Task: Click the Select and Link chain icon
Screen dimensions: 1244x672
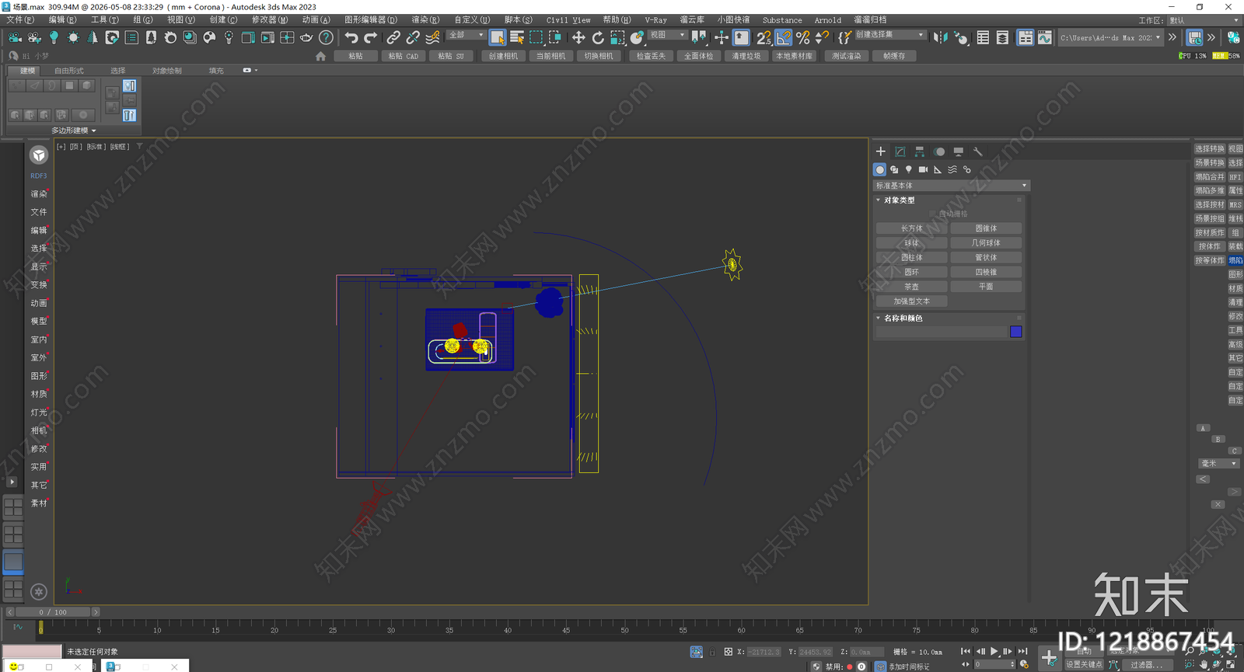Action: (x=393, y=37)
